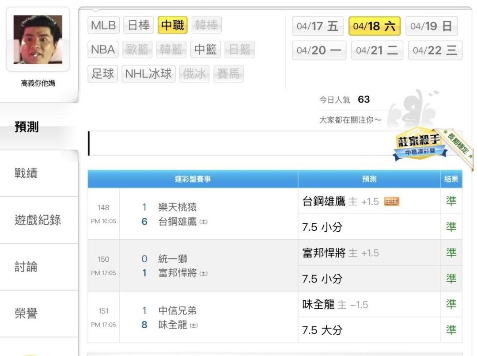
Task: Click the orange 主推 tag icon
Action: pyautogui.click(x=391, y=202)
